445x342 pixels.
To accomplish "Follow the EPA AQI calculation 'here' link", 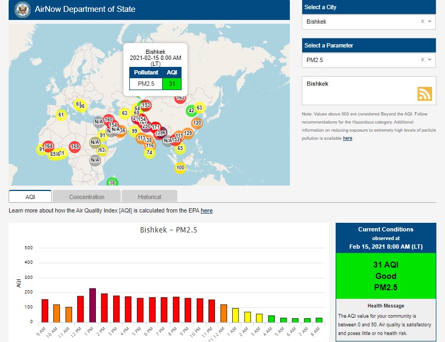I will point(207,210).
